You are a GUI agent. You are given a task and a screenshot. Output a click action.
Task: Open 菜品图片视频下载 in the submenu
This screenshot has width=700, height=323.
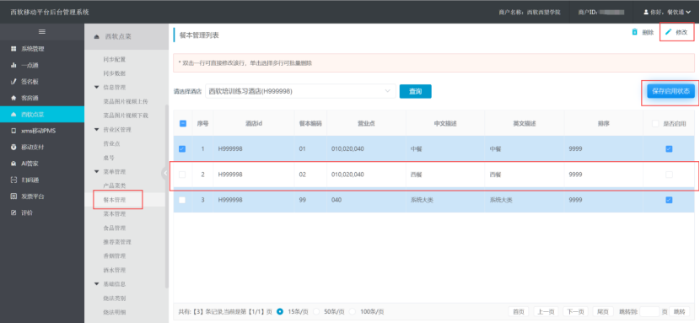126,116
